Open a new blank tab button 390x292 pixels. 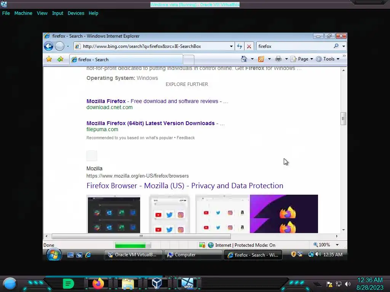(189, 60)
